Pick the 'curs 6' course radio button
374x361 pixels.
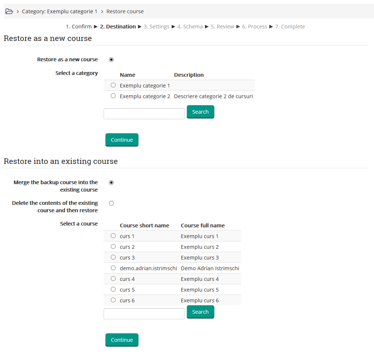point(113,300)
